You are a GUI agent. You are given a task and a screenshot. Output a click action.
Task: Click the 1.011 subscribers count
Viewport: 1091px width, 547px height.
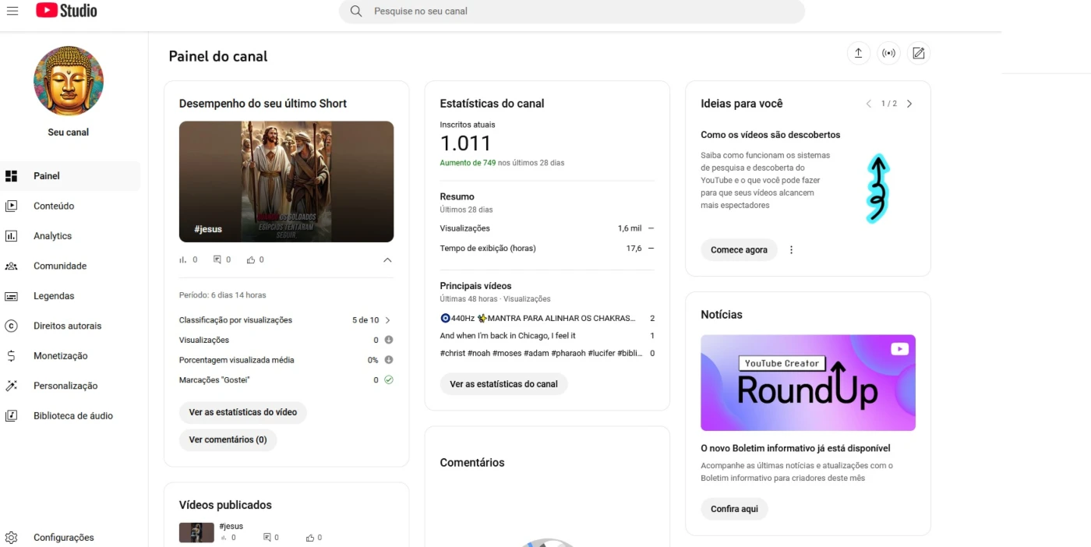click(466, 143)
